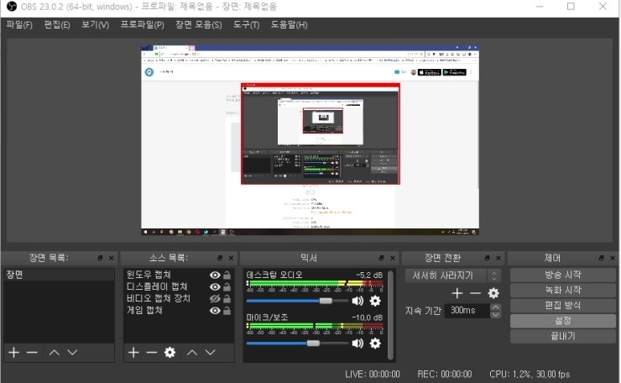This screenshot has height=383, width=621.
Task: Undock the 제어 panel
Action: (x=601, y=258)
